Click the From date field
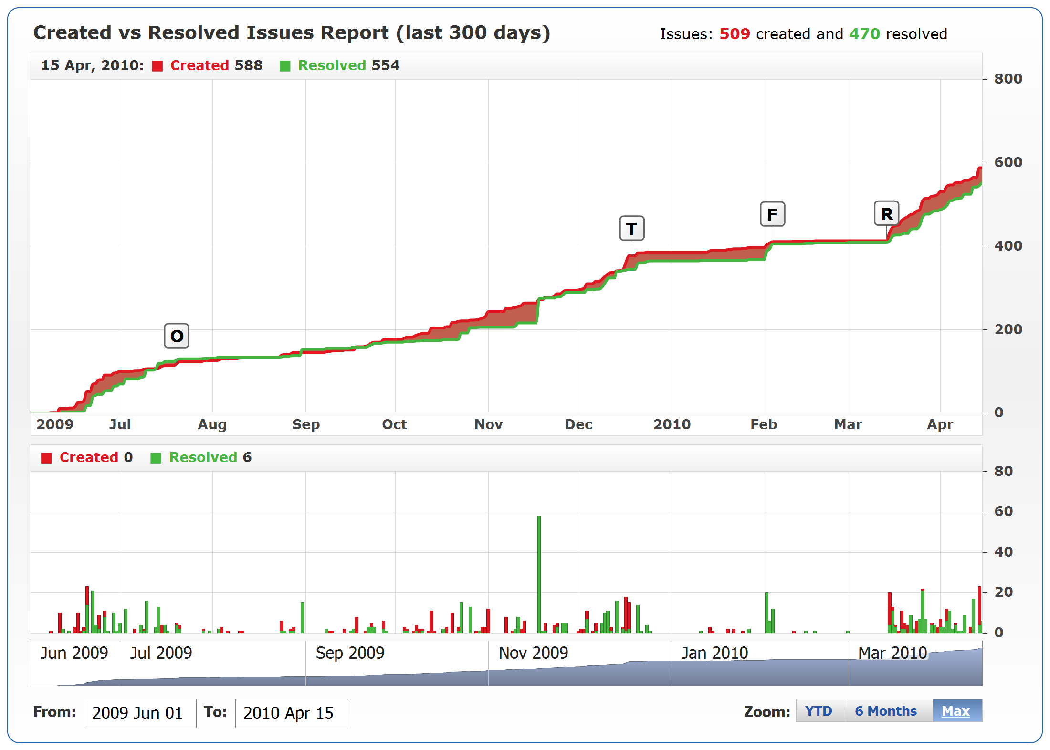1050x750 pixels. 140,713
